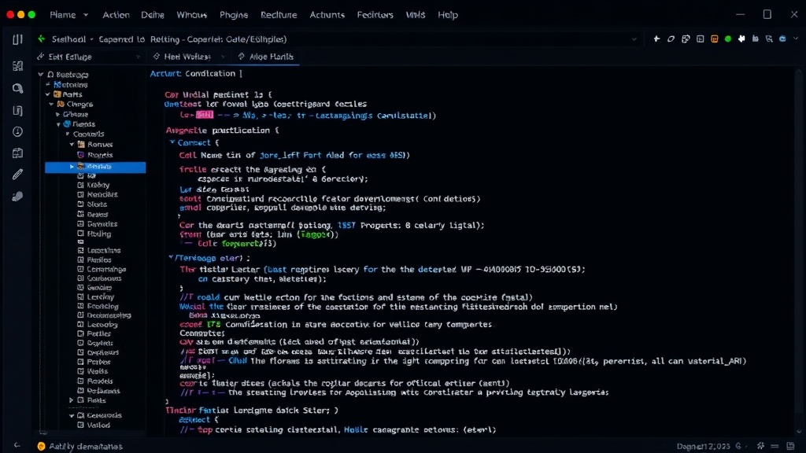Click the vertical scrollbar on editor right

[x=798, y=252]
